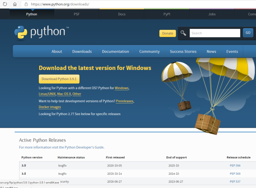Screen dimensions: 256x188
Task: Click the 3.9 version cell
Action: [24, 165]
